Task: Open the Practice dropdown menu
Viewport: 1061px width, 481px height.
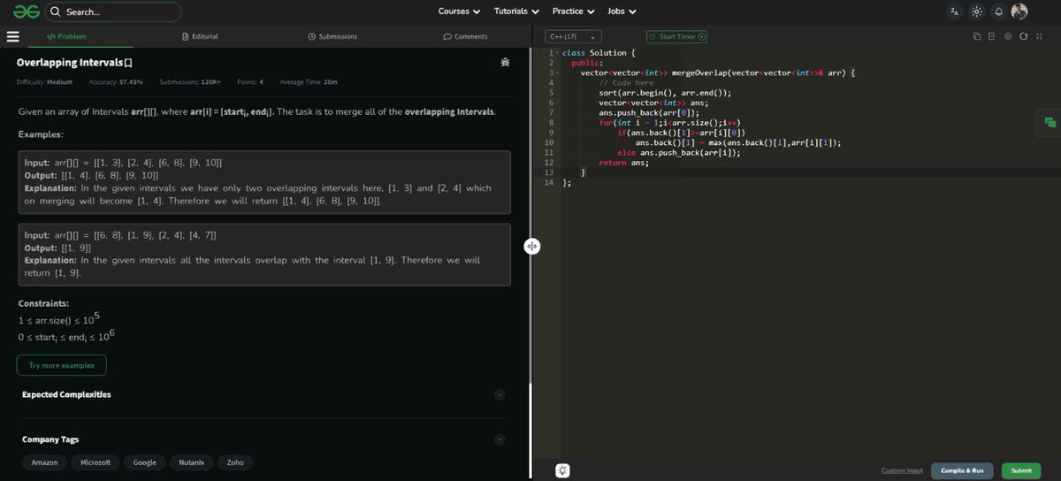Action: coord(573,12)
